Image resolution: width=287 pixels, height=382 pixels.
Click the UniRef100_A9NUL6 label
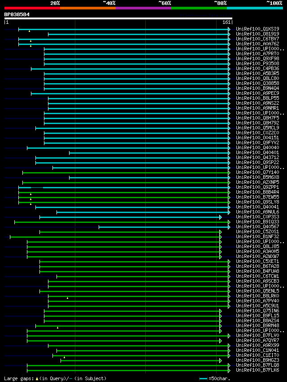[x=257, y=212]
